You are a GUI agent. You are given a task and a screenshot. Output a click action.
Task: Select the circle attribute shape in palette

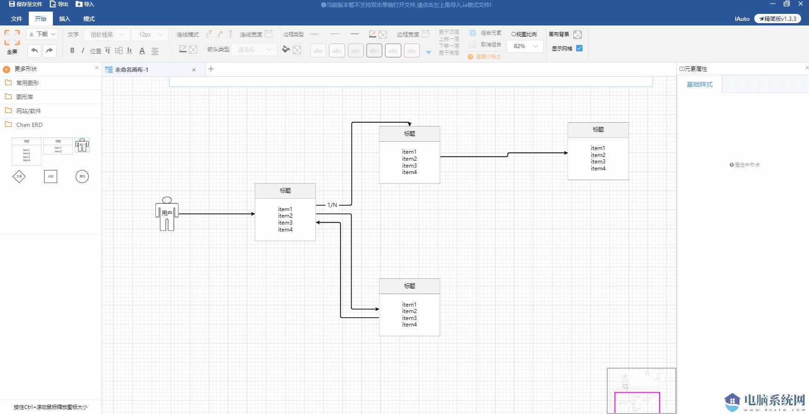coord(82,176)
